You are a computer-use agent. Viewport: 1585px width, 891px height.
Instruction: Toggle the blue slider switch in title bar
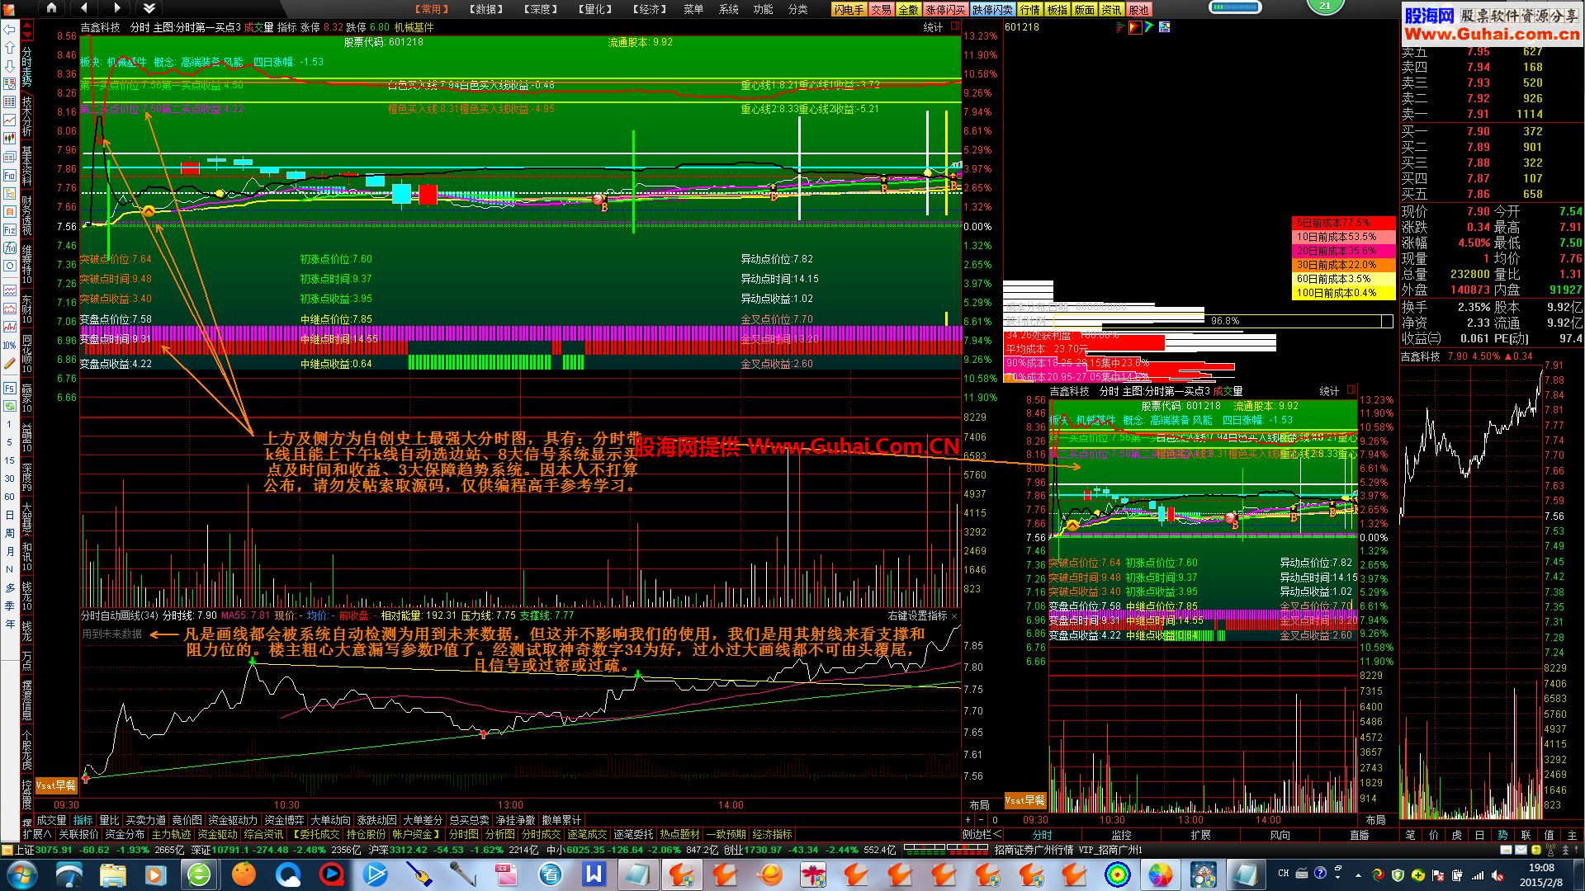[x=1235, y=7]
